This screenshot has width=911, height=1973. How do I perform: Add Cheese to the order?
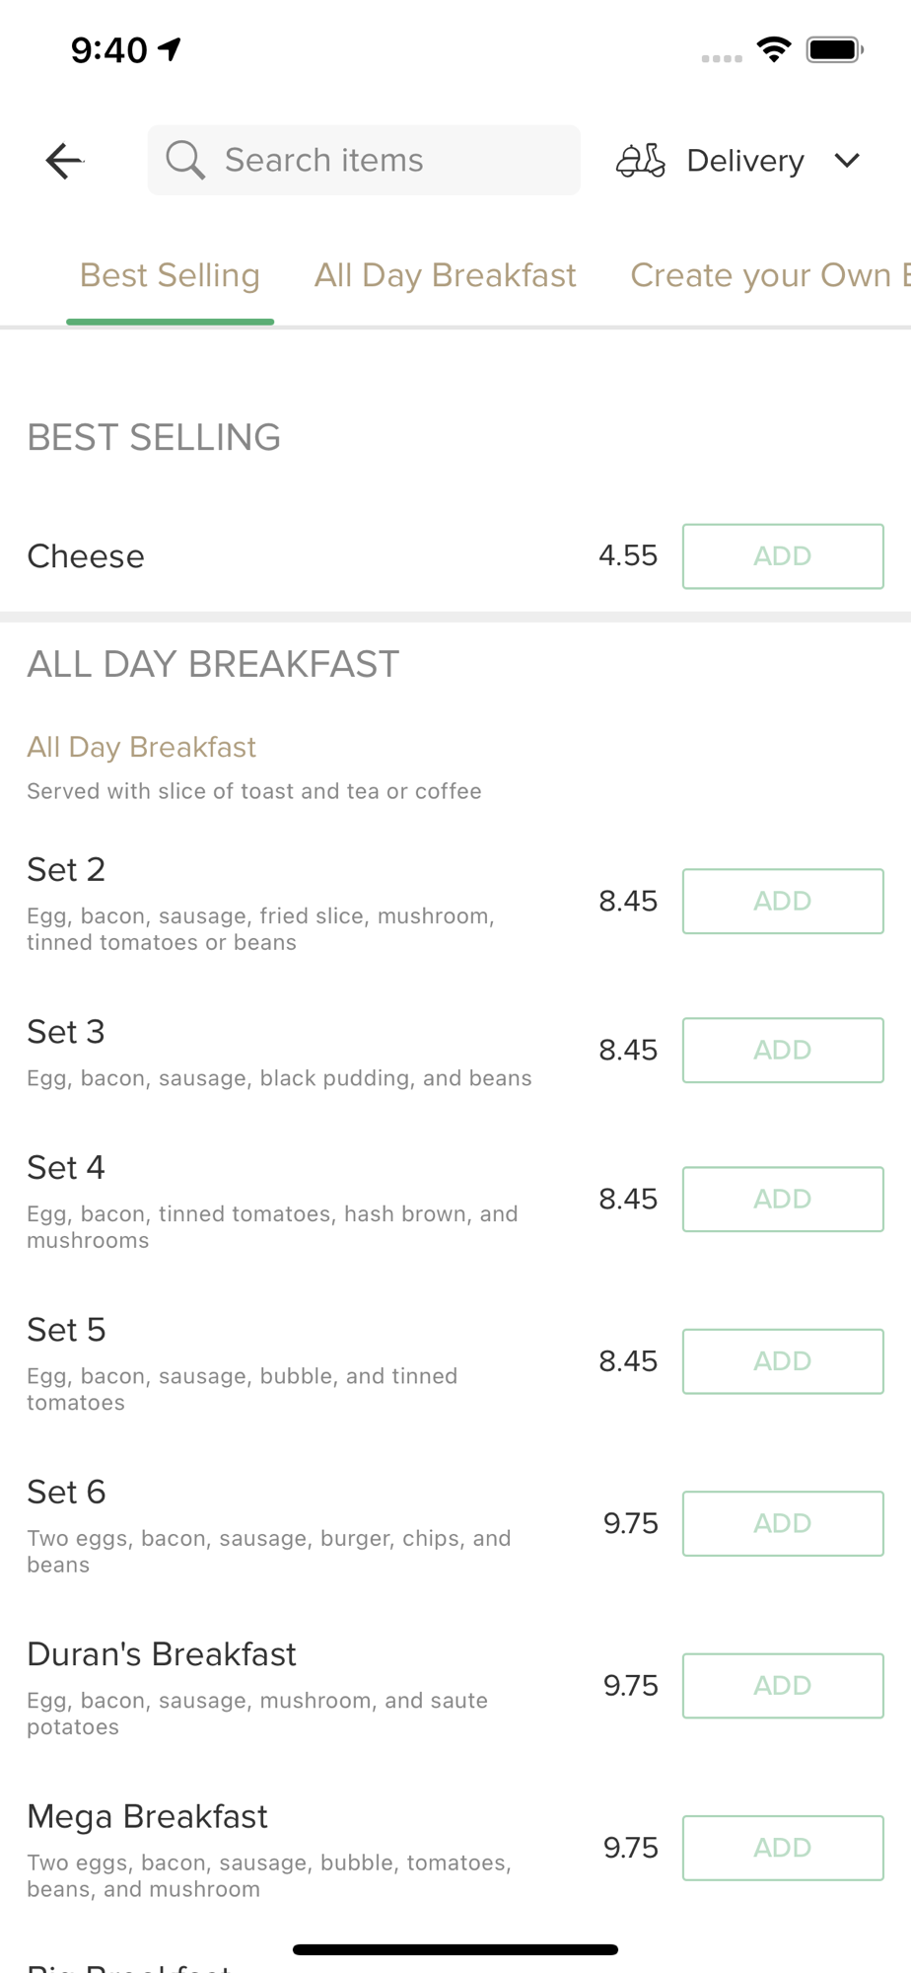[x=783, y=556]
